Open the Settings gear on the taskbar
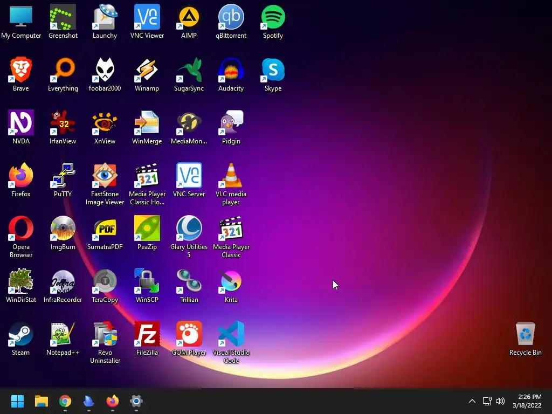 click(x=136, y=401)
